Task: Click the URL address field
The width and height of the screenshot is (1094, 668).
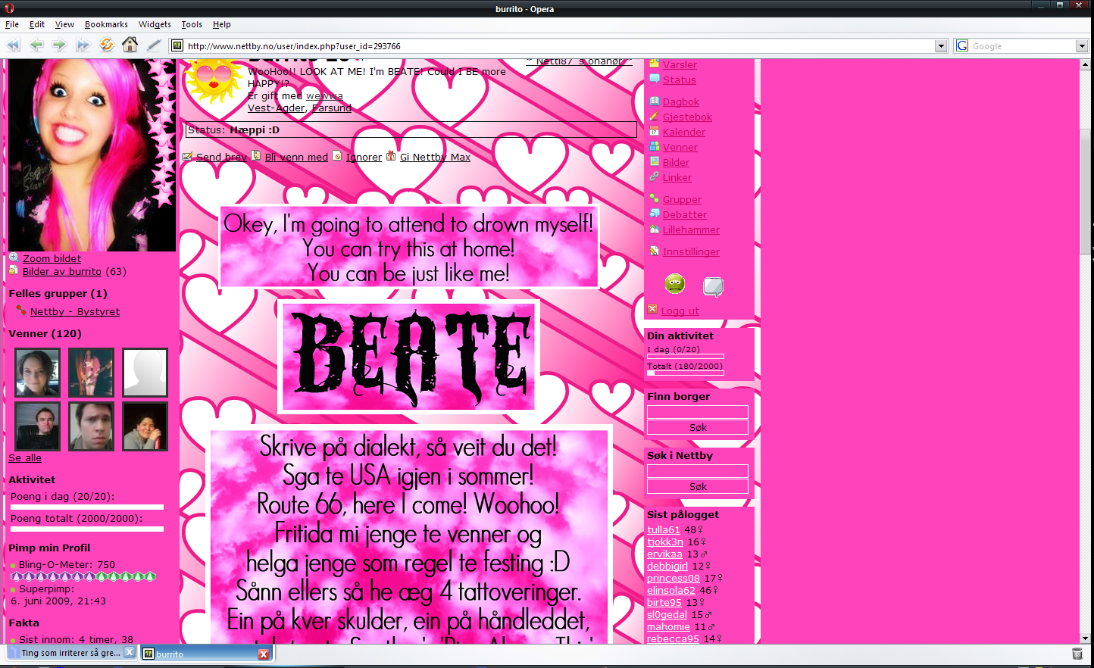Action: 559,46
